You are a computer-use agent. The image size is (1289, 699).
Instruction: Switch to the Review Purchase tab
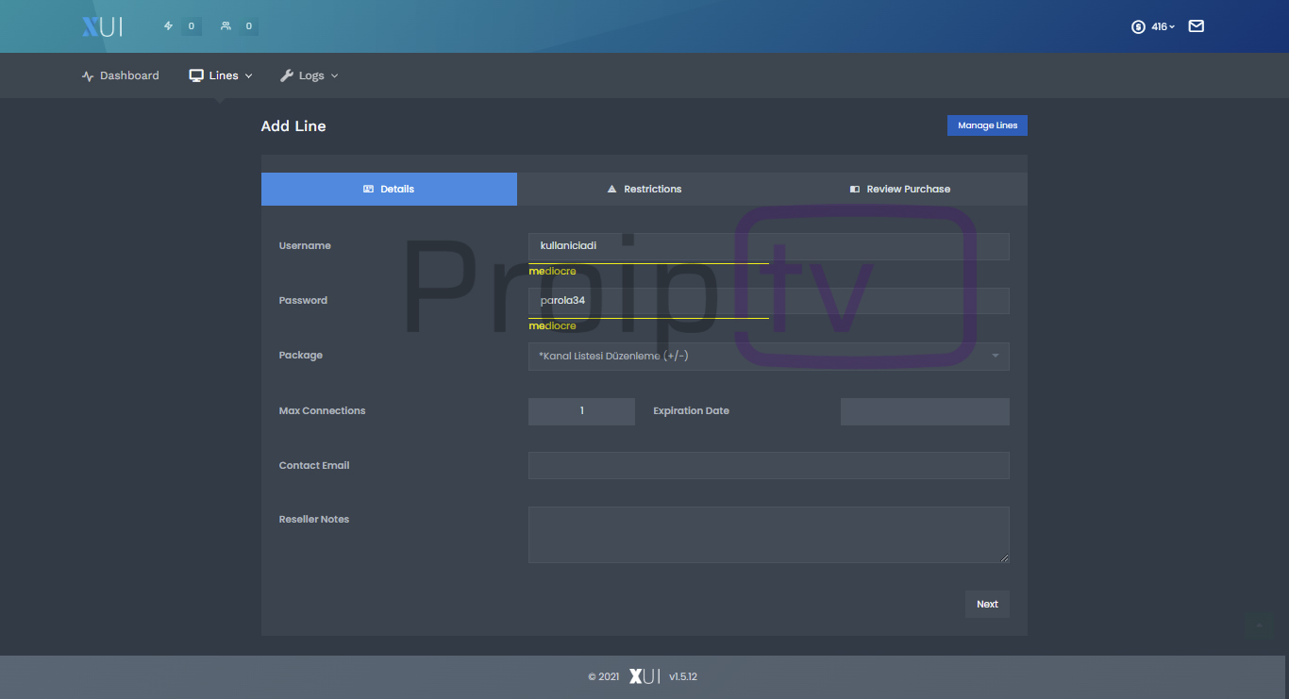click(x=900, y=189)
